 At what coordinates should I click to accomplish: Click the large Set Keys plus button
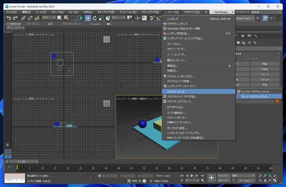click(x=211, y=178)
